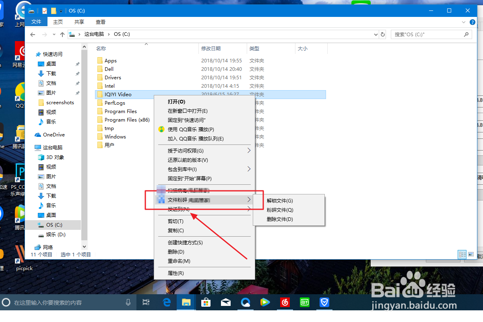The height and width of the screenshot is (322, 483).
Task: Switch to the 查看 ribbon tab
Action: pos(100,22)
